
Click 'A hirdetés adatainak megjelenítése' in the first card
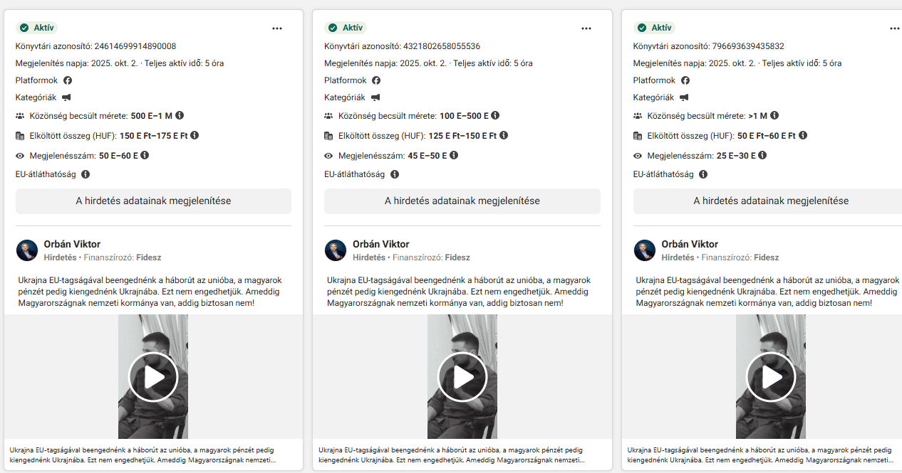(x=153, y=201)
